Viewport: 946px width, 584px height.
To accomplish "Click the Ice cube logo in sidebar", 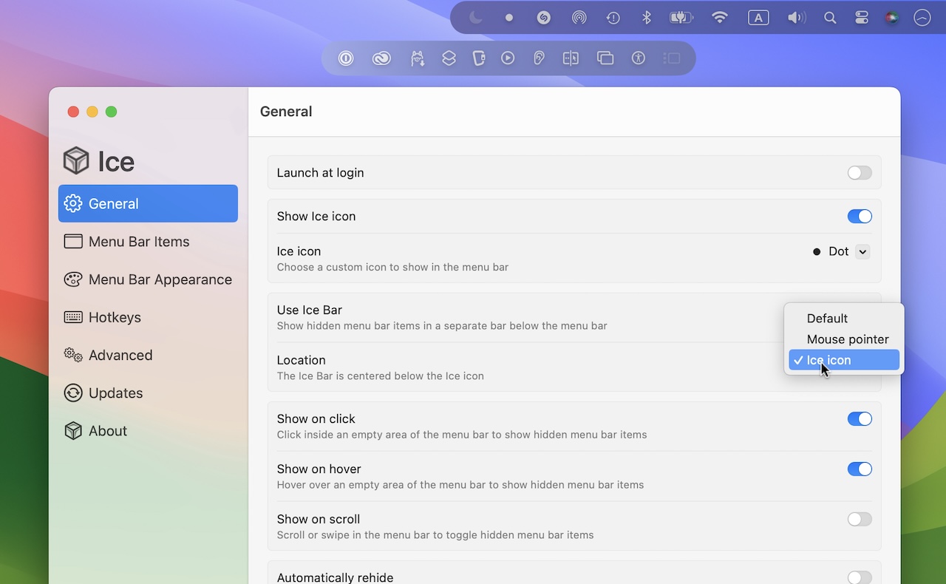I will coord(76,160).
